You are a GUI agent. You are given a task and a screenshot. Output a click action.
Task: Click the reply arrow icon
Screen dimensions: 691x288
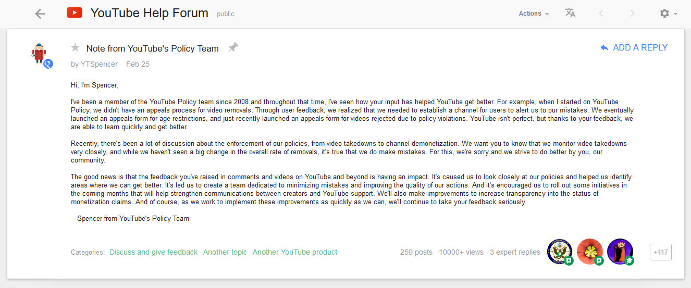pos(604,48)
